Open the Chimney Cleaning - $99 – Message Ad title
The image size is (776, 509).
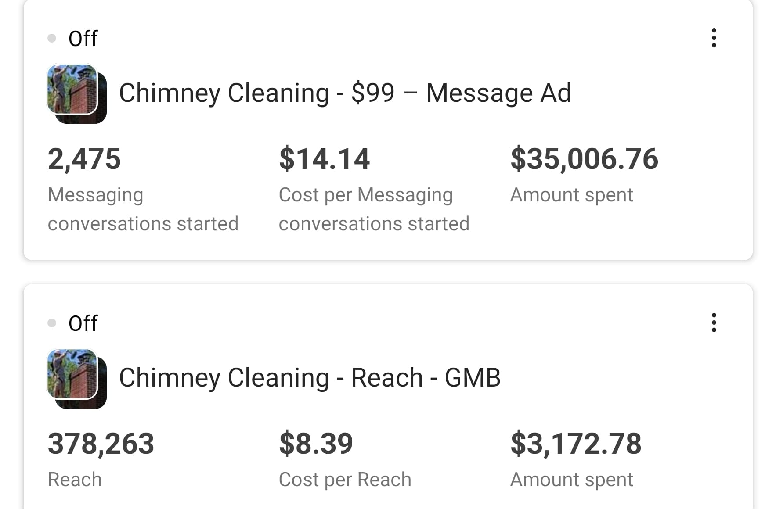tap(345, 93)
